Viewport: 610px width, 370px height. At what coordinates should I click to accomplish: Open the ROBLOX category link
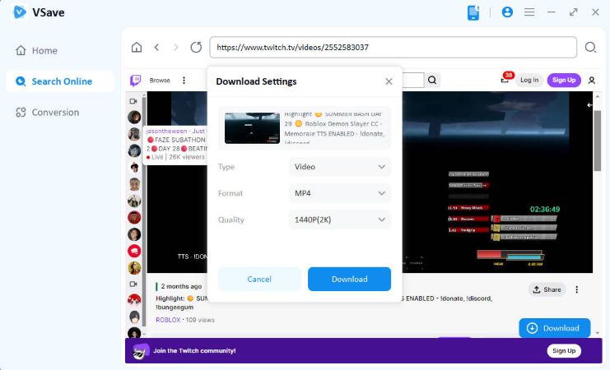(x=168, y=320)
